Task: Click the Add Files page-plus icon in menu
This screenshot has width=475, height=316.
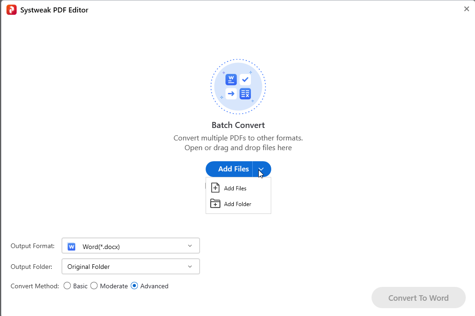Action: [x=215, y=188]
